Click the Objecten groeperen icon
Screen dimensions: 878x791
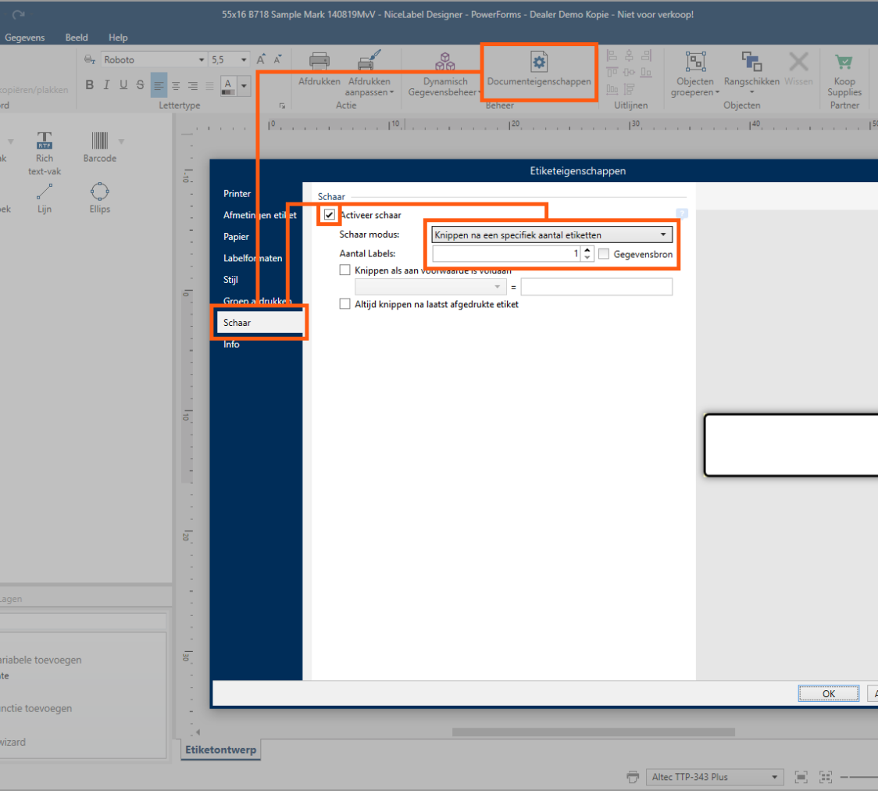(694, 62)
